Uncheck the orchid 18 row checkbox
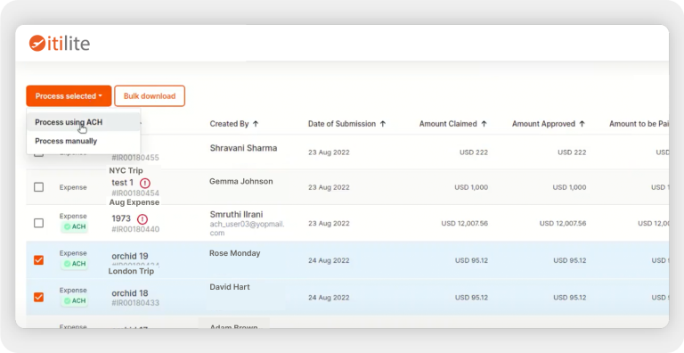Screen dimensions: 684x353 point(39,297)
